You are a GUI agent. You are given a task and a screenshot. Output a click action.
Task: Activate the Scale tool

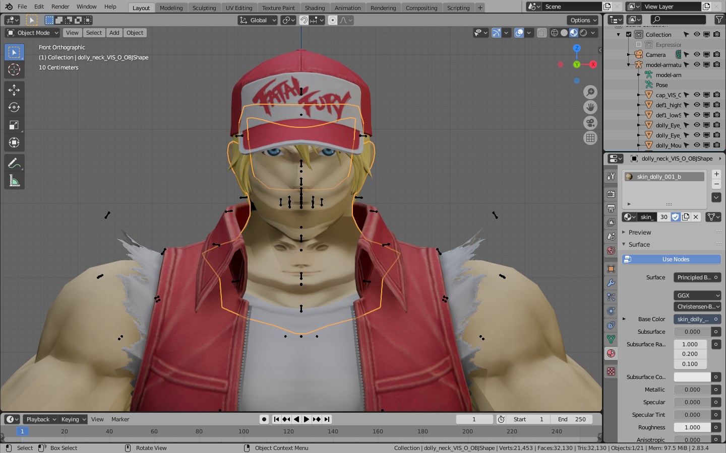tap(14, 125)
